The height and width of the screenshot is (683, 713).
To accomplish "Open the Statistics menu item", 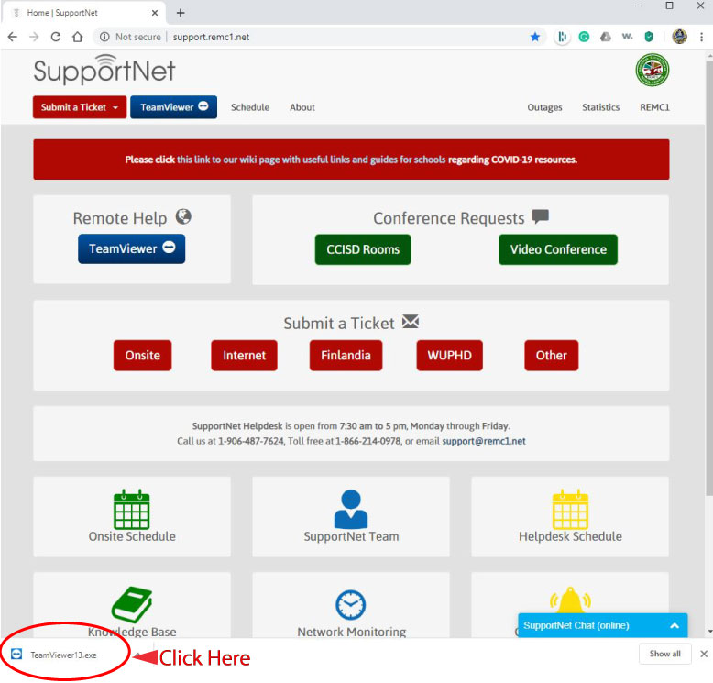I will pyautogui.click(x=600, y=107).
